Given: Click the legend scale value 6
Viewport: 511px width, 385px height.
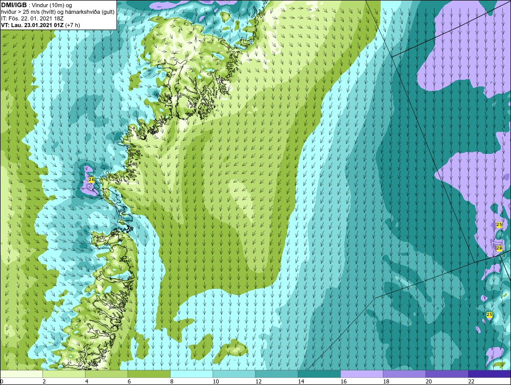Looking at the screenshot, I should point(129,382).
